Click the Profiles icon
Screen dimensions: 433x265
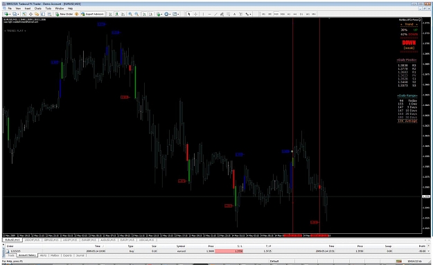tap(15, 14)
